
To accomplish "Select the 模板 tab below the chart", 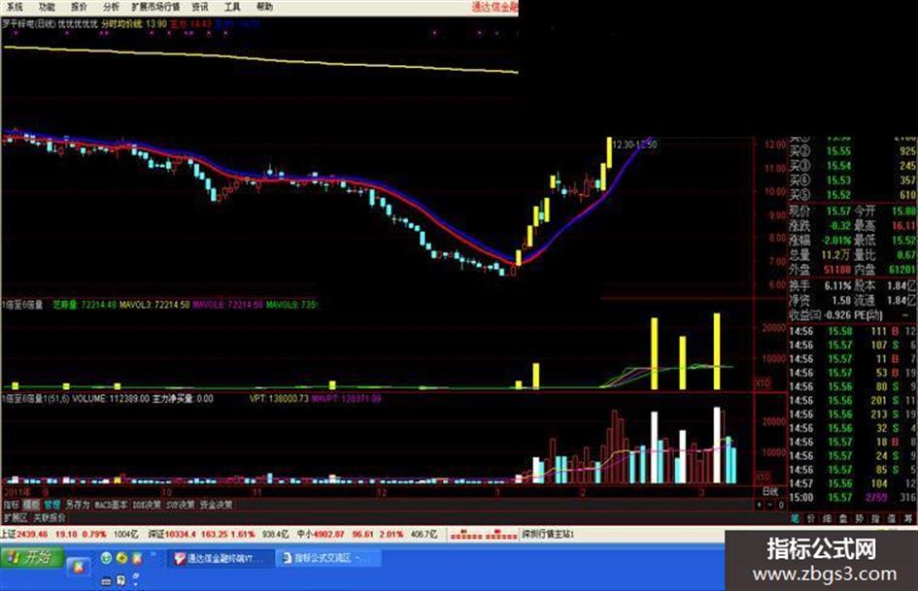I will (31, 505).
